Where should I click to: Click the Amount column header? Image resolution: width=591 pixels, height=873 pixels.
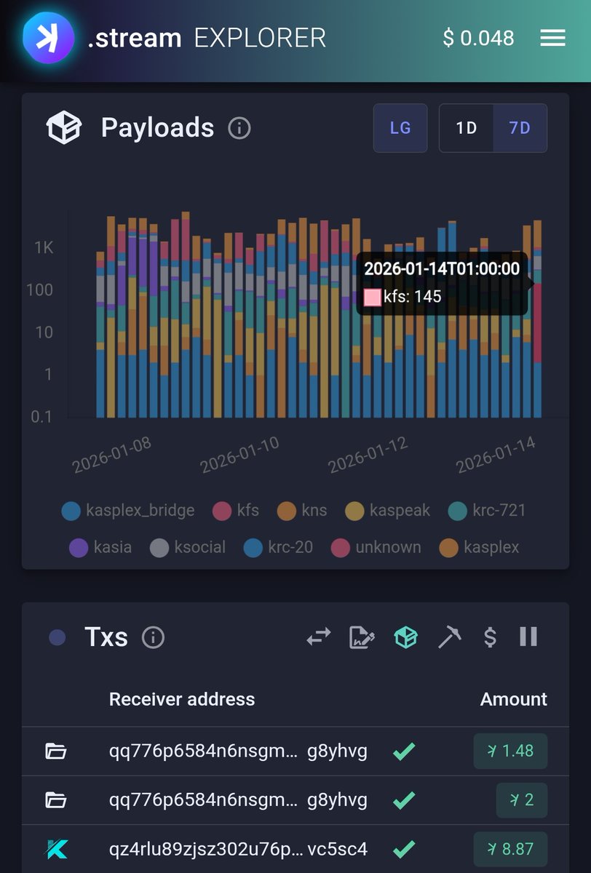tap(514, 699)
